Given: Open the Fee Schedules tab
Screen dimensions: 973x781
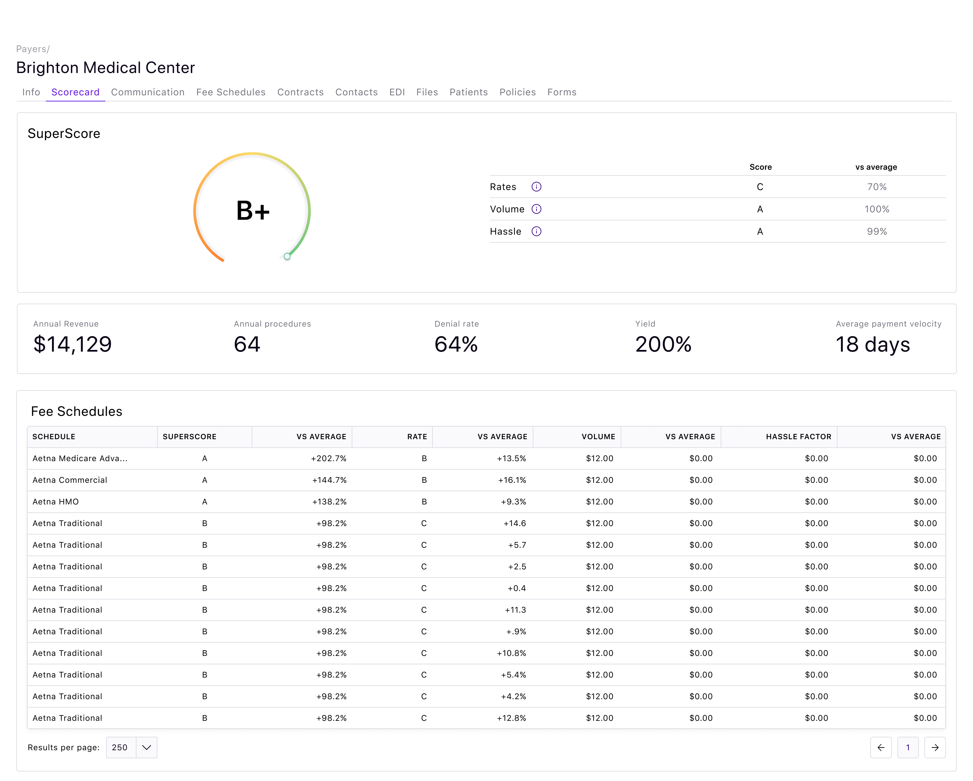Looking at the screenshot, I should pyautogui.click(x=231, y=92).
